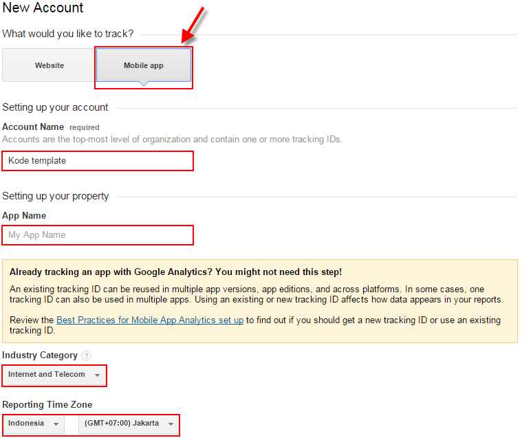Expand the Indonesia country dropdown
Screen dimensions: 522x438
(x=34, y=424)
